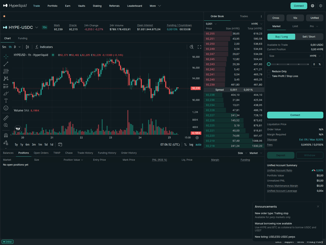Expand the More menu in navigation
The width and height of the screenshot is (326, 245).
pos(155,6)
